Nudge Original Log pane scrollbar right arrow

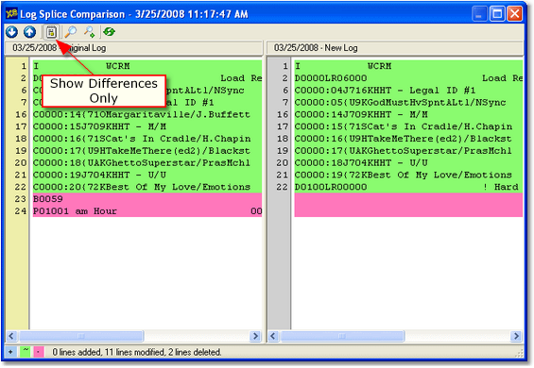pyautogui.click(x=255, y=336)
